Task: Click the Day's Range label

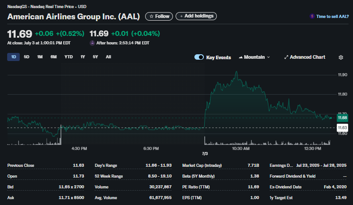Action: click(106, 166)
